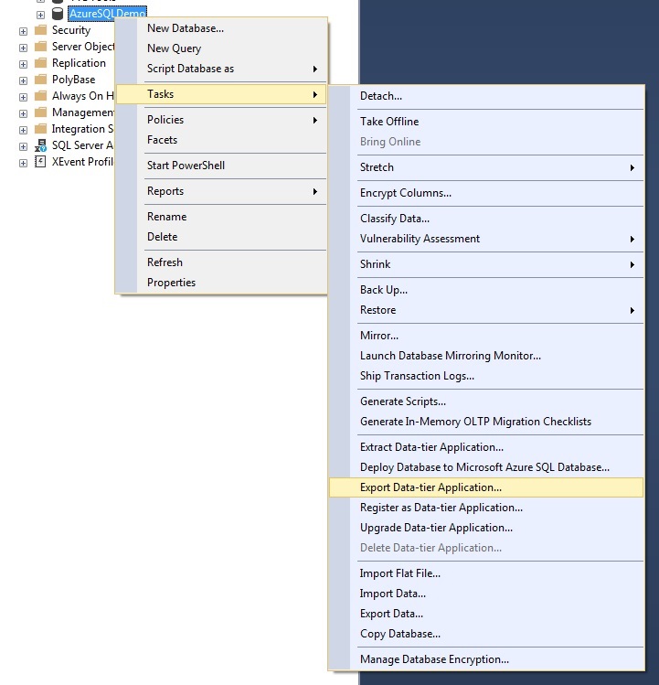
Task: Expand the AzureSQLDemo database node
Action: pos(40,15)
